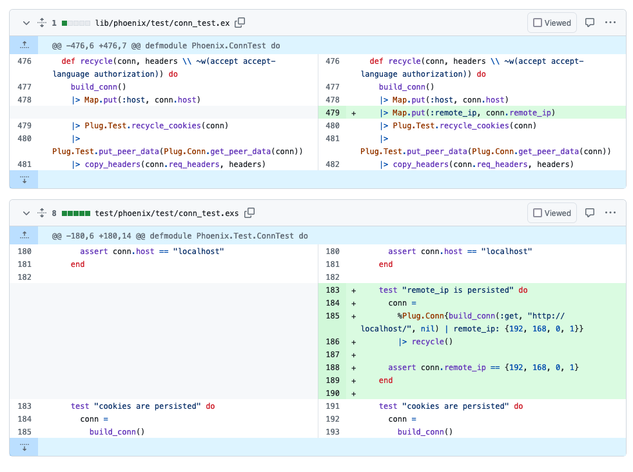
Task: Open the kebab menu for conn_test.exs
Action: (611, 212)
